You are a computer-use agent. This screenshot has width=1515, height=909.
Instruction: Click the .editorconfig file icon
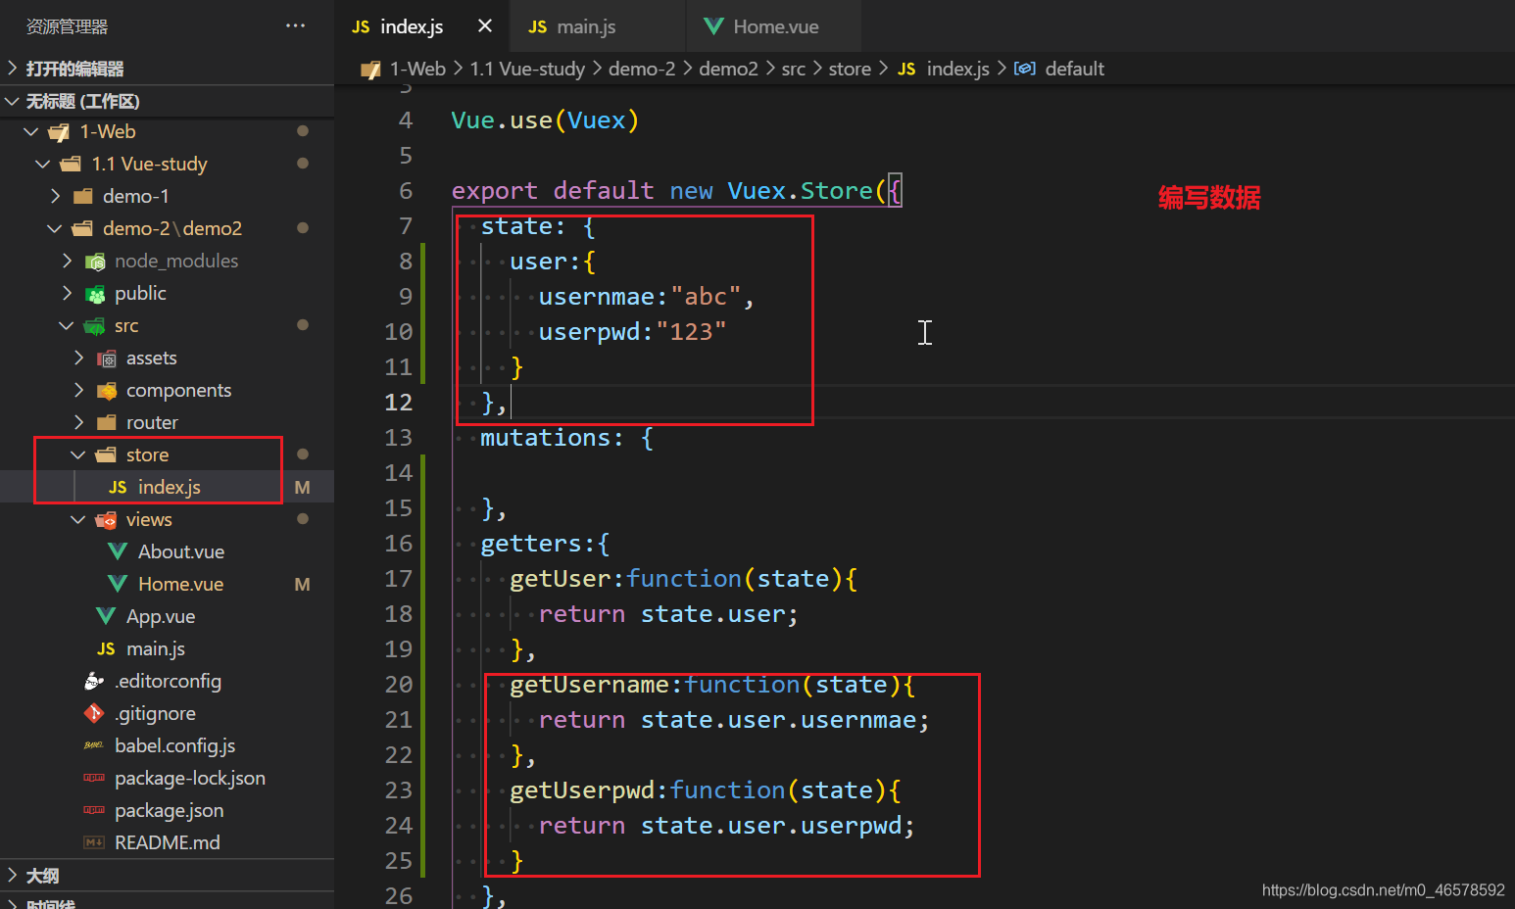coord(94,681)
